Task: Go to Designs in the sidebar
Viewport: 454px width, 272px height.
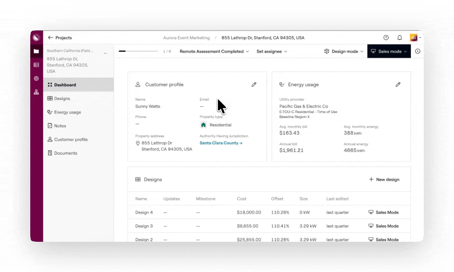Action: [62, 99]
